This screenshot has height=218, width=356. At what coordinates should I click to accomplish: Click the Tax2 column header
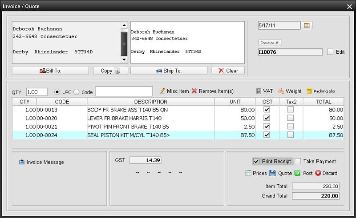[x=291, y=102]
